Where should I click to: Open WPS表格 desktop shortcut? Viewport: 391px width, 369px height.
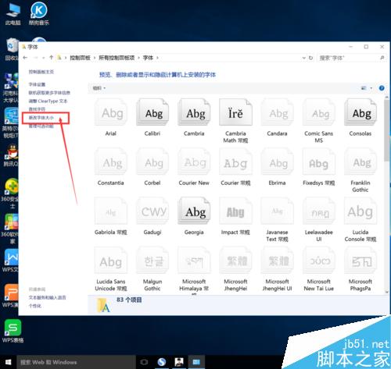click(x=13, y=331)
